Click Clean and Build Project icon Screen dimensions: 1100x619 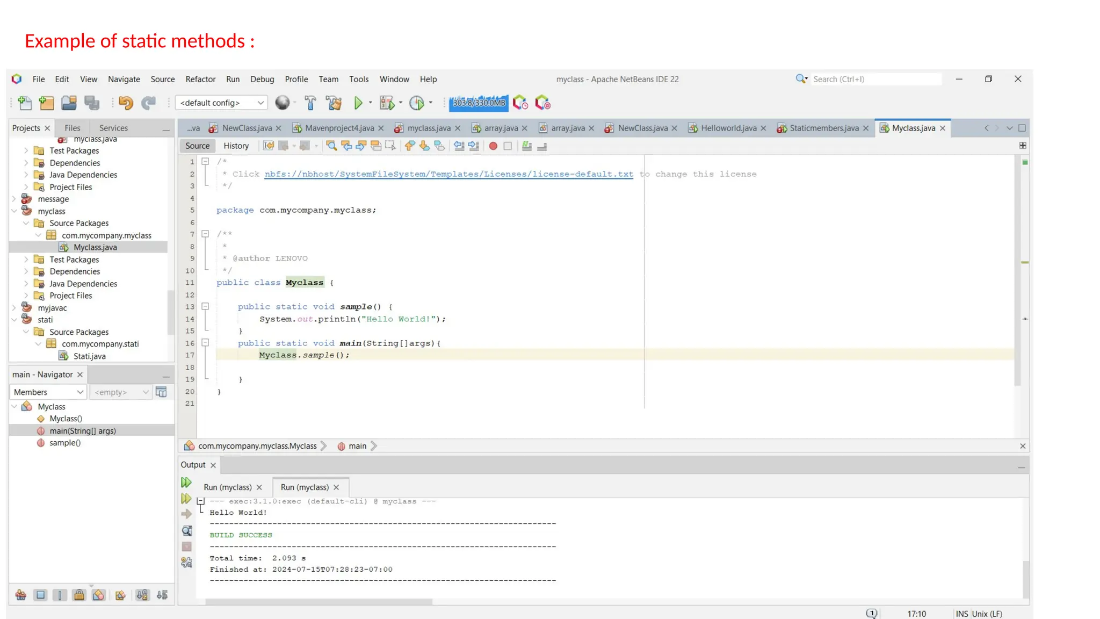pos(334,103)
